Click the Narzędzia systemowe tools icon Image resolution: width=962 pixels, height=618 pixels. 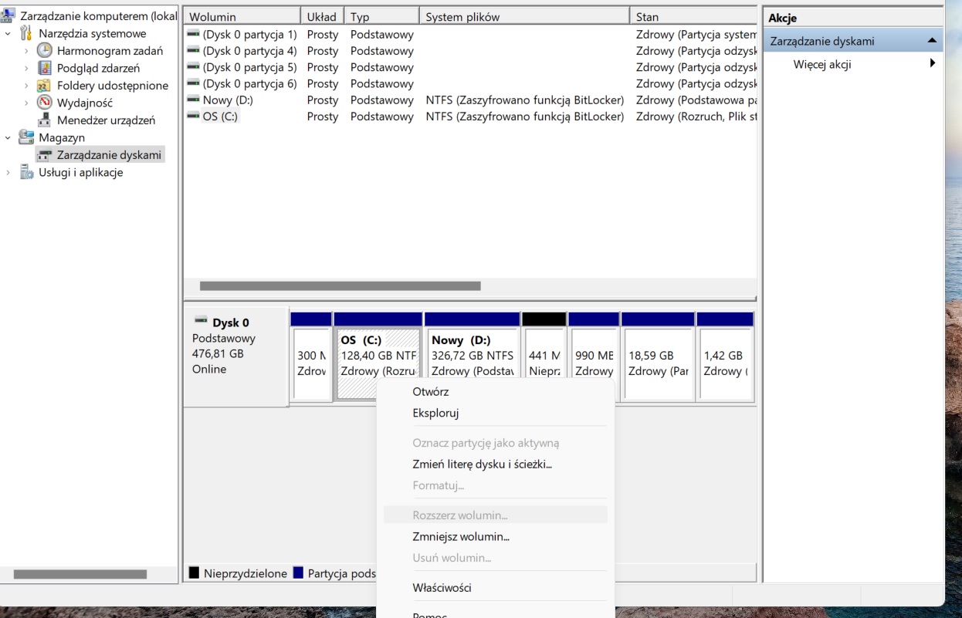28,34
